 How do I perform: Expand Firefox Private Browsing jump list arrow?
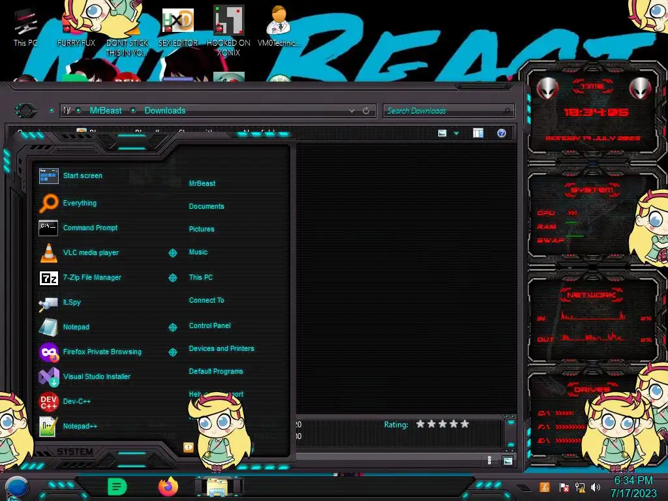172,352
